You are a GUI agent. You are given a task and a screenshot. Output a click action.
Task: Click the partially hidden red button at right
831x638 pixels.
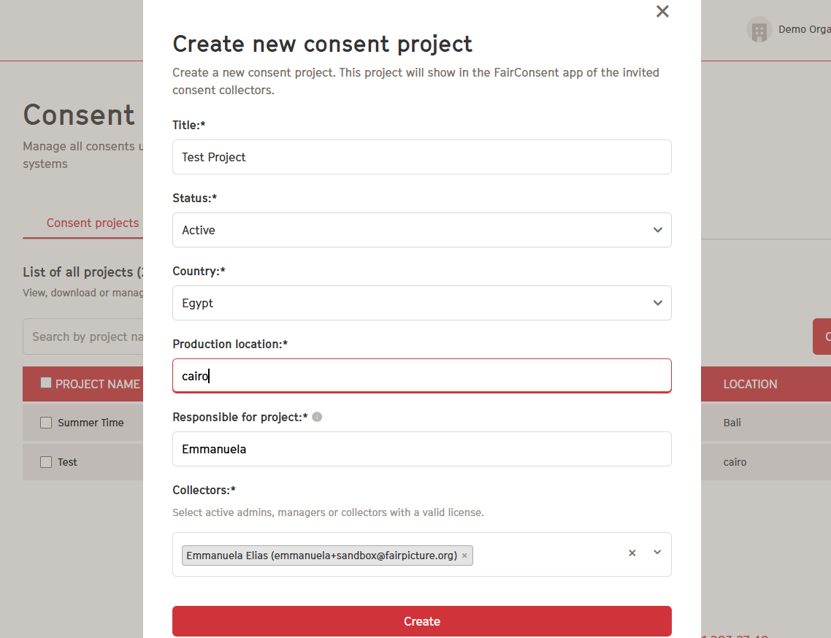point(822,337)
